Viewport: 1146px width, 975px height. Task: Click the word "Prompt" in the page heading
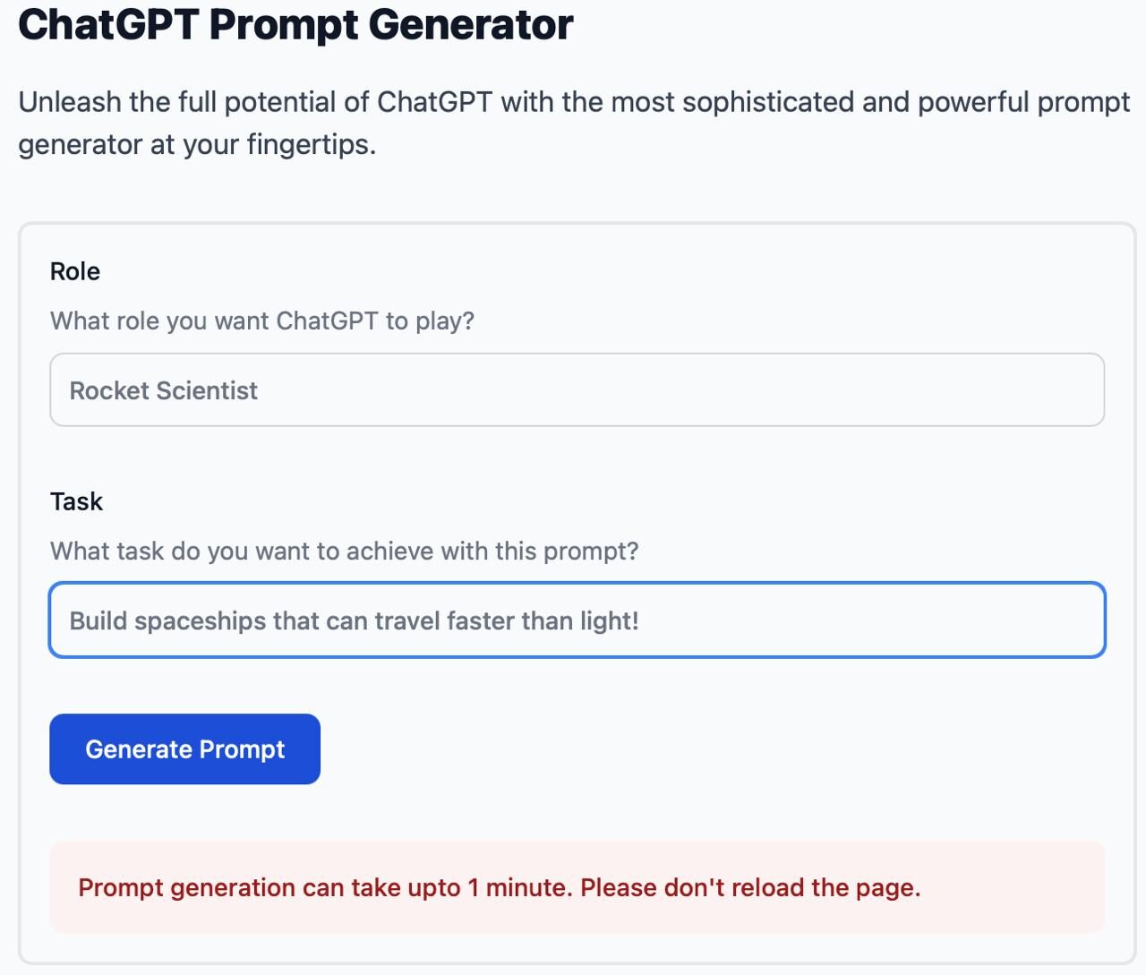(x=283, y=24)
